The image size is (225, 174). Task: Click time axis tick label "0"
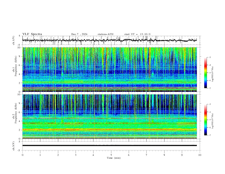point(22,155)
